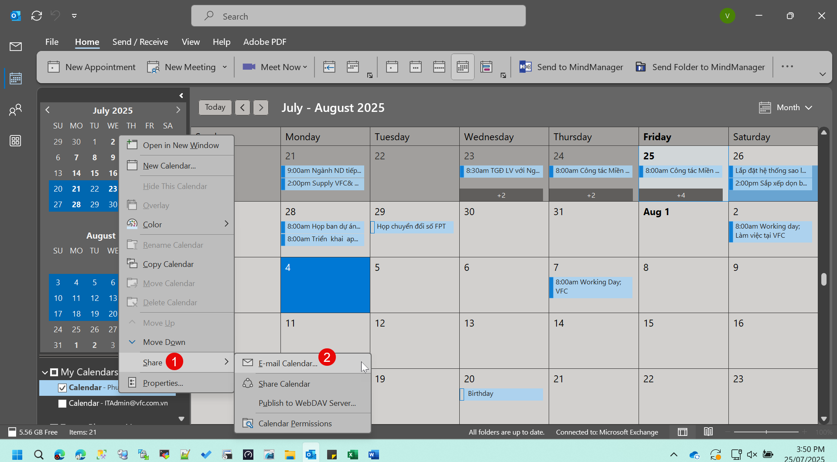Select Calendar Permissions menu entry
Image resolution: width=837 pixels, height=462 pixels.
(x=295, y=423)
